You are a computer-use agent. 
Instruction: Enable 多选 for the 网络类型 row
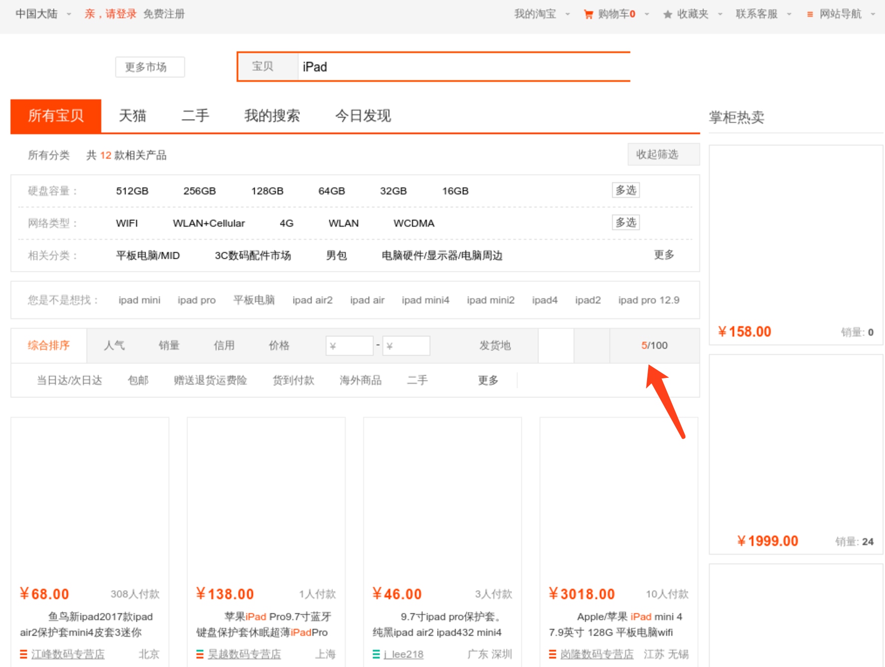(x=626, y=222)
